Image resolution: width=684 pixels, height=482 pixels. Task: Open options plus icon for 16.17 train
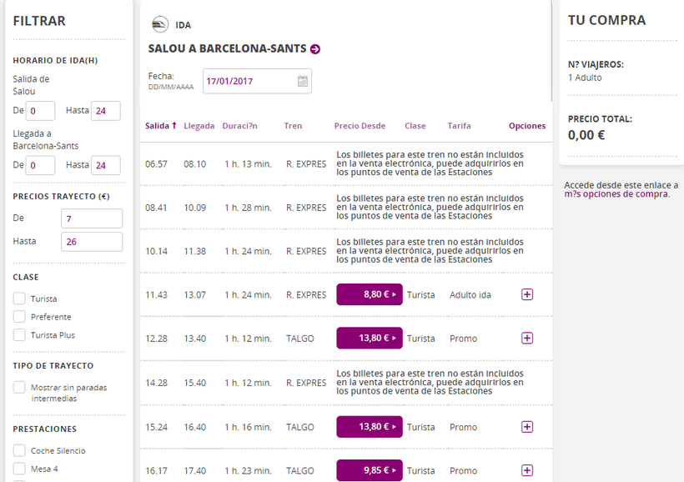click(x=526, y=470)
